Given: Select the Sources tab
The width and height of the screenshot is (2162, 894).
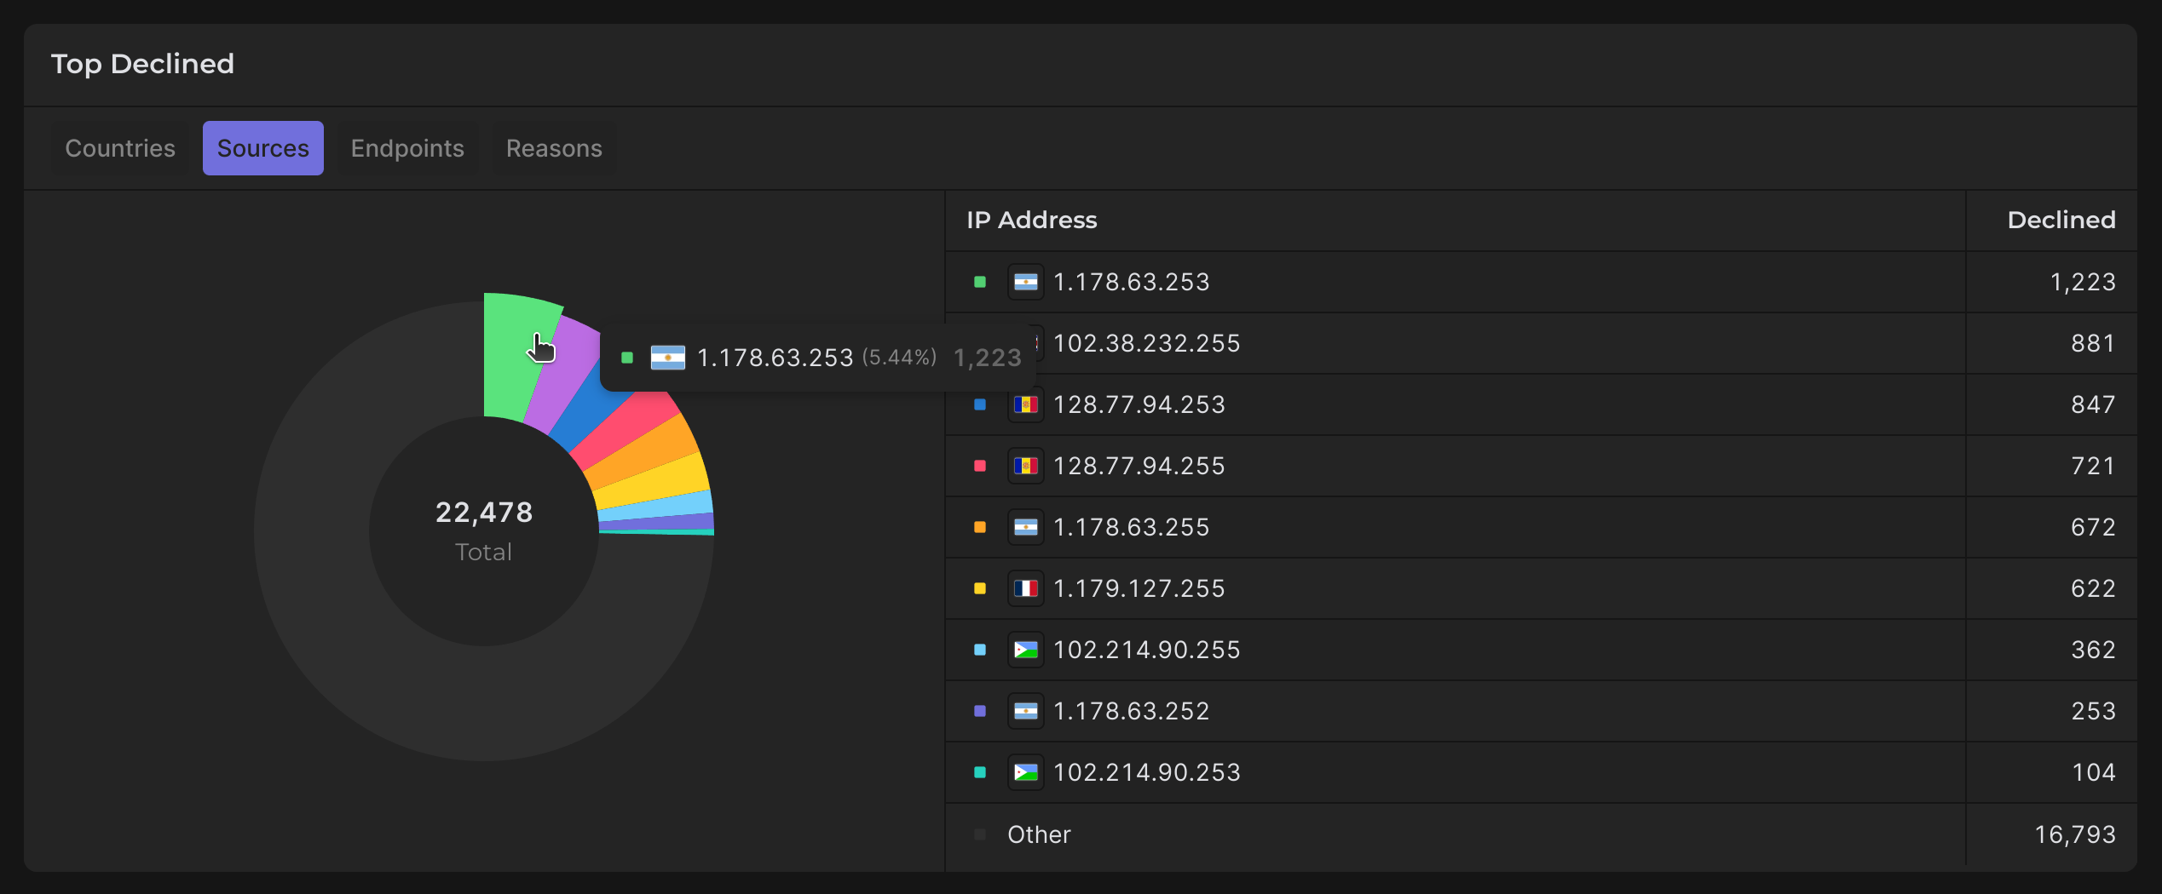Looking at the screenshot, I should (262, 148).
